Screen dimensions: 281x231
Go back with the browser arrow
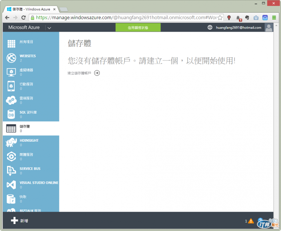point(7,18)
